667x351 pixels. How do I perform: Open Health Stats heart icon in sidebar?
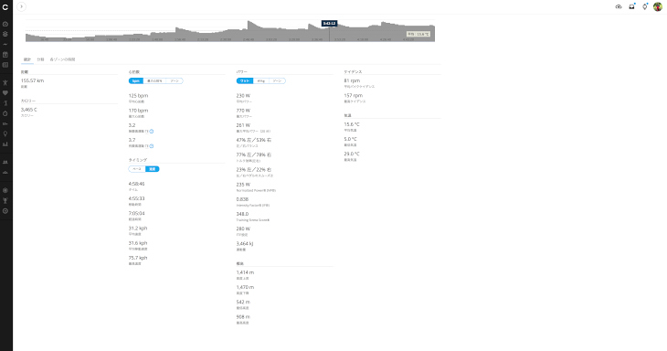point(5,92)
